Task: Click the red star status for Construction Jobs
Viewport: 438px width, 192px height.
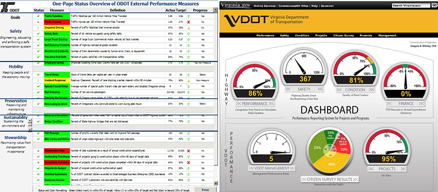Action: click(x=38, y=151)
